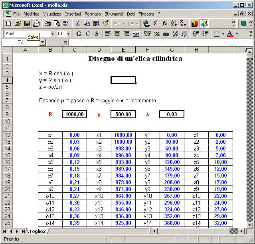Open the Paste Function fx wizard
The width and height of the screenshot is (255, 244).
click(164, 23)
